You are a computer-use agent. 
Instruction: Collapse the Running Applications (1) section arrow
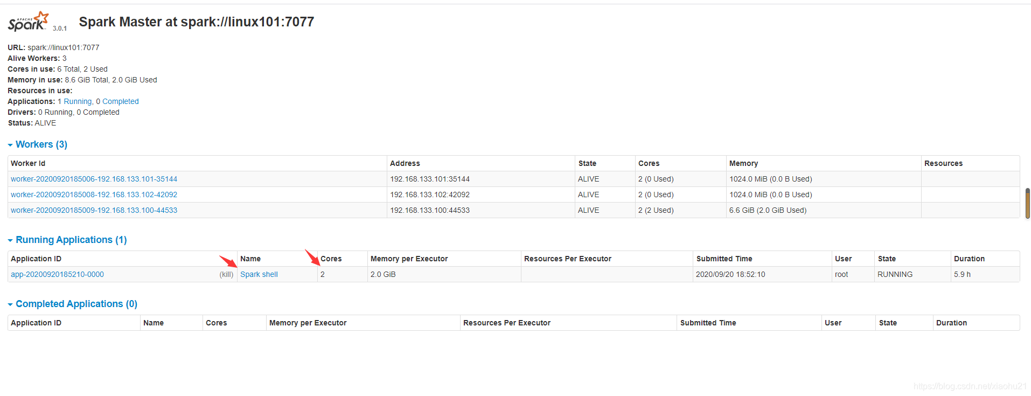(10, 240)
